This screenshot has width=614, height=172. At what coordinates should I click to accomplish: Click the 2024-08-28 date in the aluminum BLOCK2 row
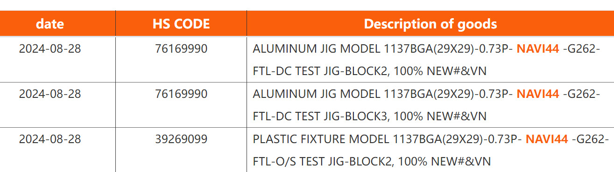point(50,49)
